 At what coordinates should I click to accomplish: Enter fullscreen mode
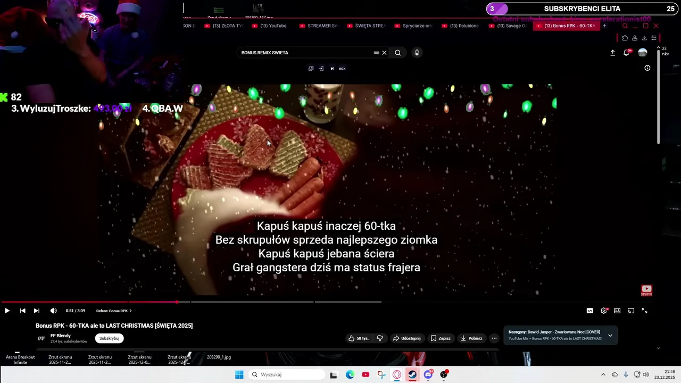(x=644, y=311)
